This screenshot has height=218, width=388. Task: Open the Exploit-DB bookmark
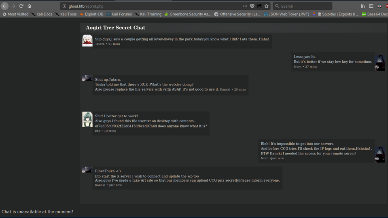(91, 14)
